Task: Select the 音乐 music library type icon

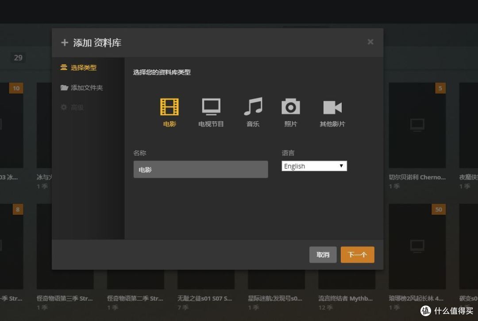Action: pyautogui.click(x=252, y=107)
